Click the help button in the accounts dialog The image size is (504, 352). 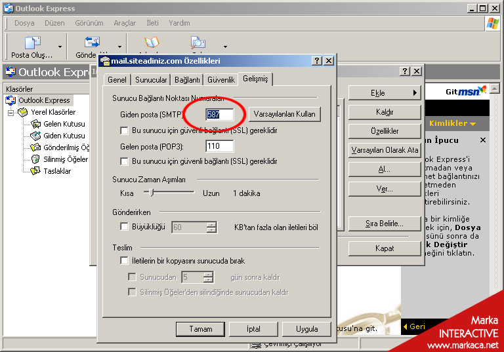click(x=405, y=71)
